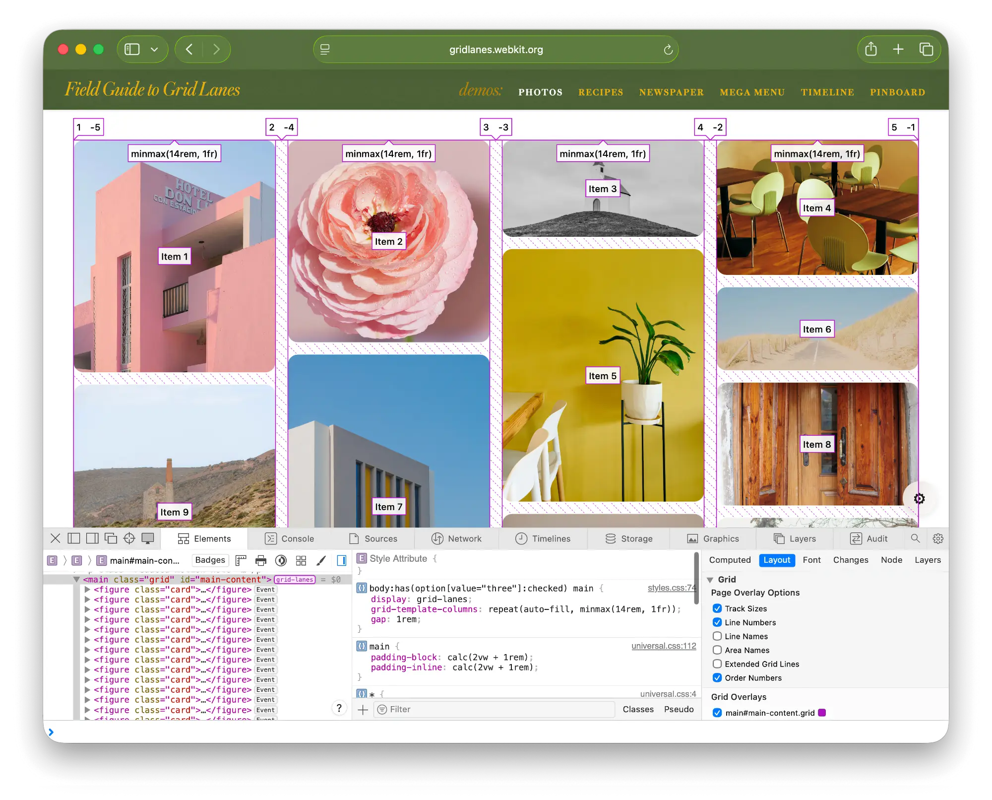Switch to the Graphics tab
The height and width of the screenshot is (800, 992).
713,539
